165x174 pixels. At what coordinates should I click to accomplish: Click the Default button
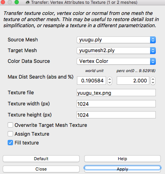[x=41, y=159]
